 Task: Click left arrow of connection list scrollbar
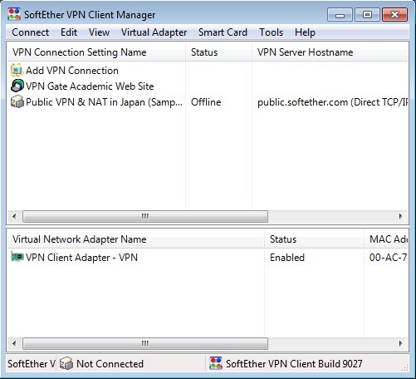14,216
